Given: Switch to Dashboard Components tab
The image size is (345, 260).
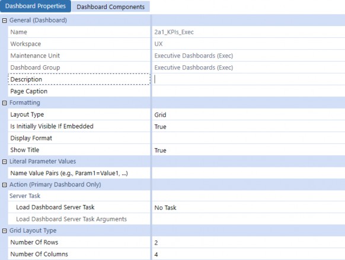Looking at the screenshot, I should click(111, 7).
